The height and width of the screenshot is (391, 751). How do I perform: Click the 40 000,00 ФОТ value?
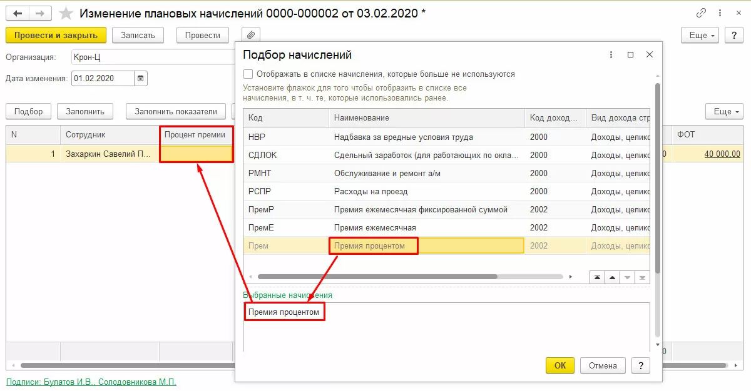(x=722, y=154)
